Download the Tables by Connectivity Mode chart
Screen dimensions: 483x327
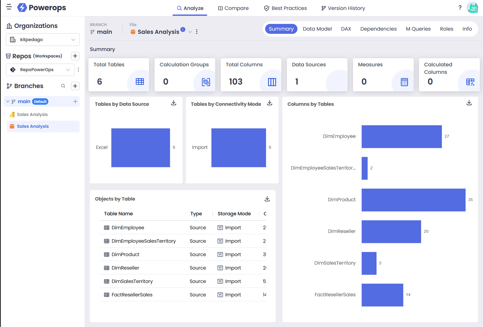(x=269, y=103)
